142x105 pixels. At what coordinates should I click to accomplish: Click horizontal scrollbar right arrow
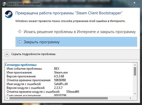131,98
